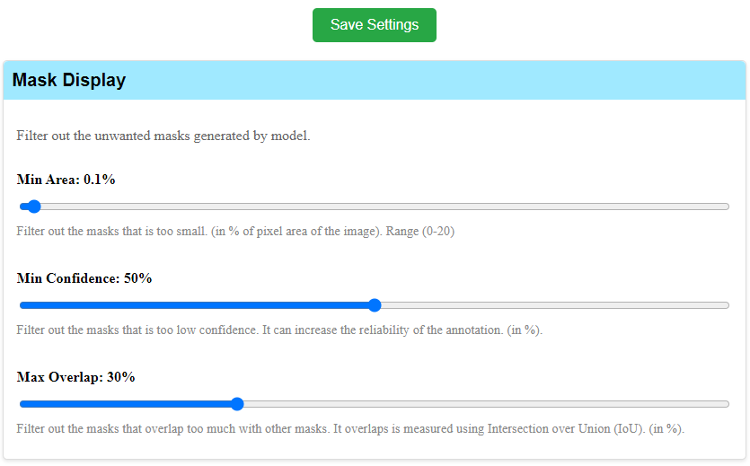Click the Min Area help text about pixel area

(x=198, y=232)
